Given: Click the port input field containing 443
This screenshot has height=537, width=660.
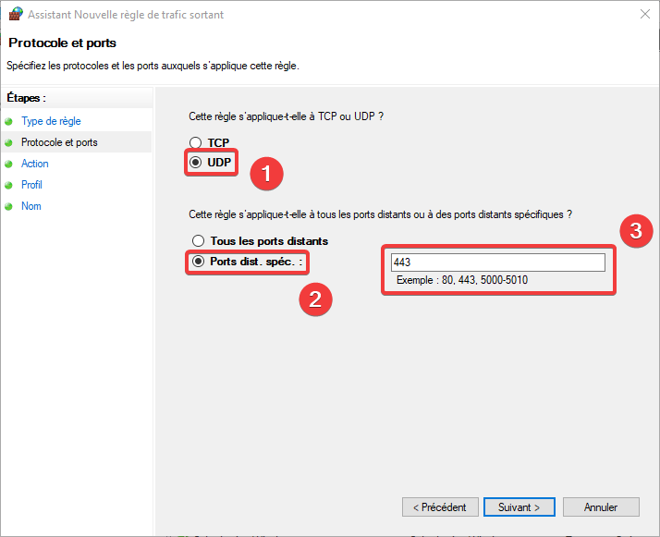Looking at the screenshot, I should pos(498,262).
